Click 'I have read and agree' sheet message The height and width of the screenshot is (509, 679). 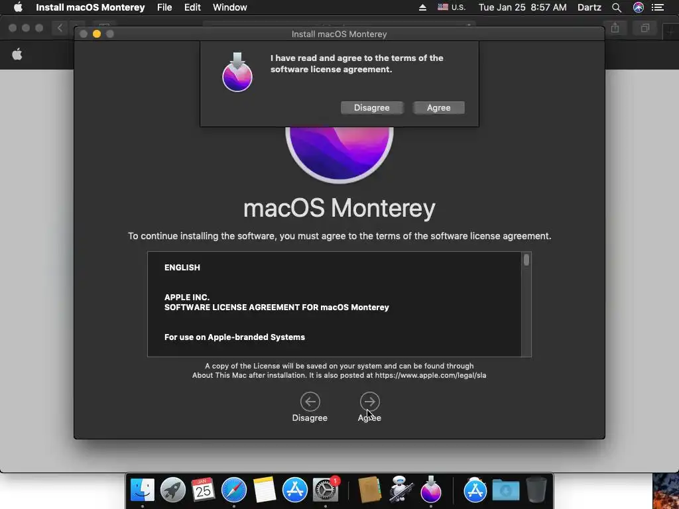click(x=357, y=64)
